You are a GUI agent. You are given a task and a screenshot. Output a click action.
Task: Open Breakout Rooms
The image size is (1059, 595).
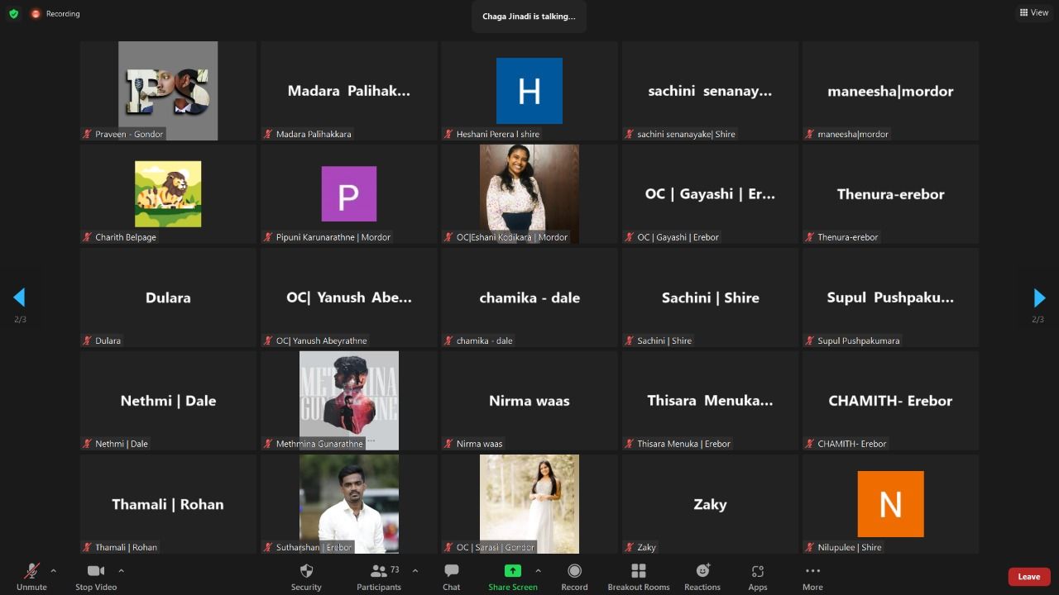coord(638,576)
